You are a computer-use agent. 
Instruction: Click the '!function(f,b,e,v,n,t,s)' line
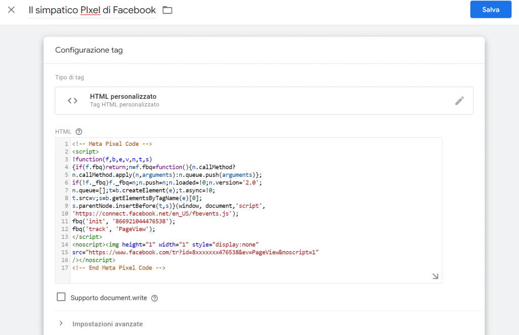112,160
